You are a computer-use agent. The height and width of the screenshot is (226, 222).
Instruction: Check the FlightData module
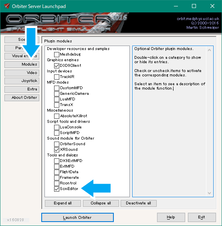click(57, 172)
